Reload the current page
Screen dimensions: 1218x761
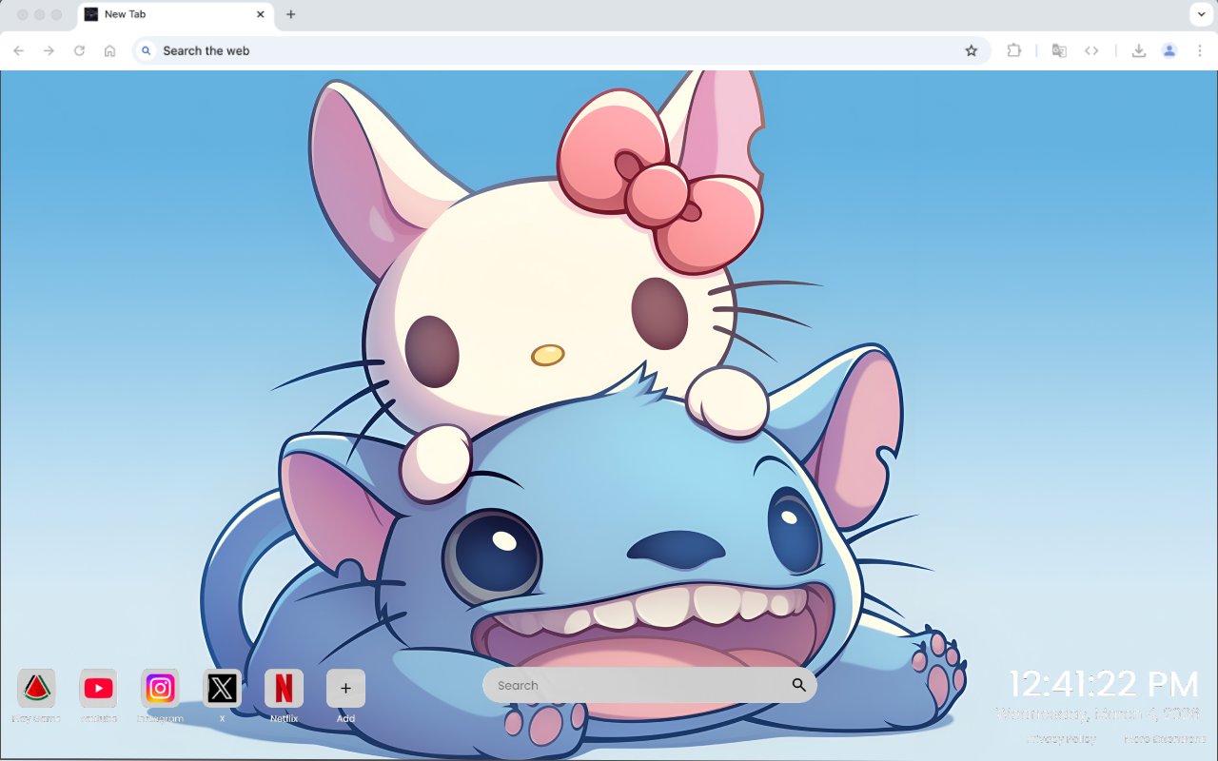(80, 50)
